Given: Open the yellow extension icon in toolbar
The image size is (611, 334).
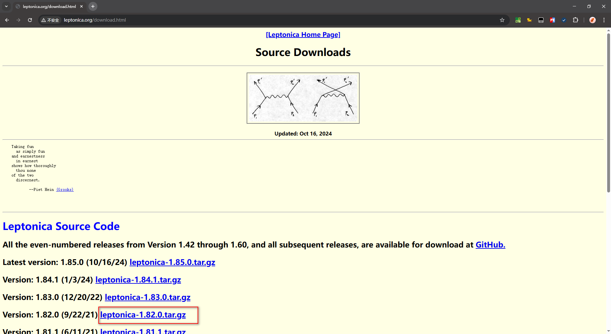Looking at the screenshot, I should pyautogui.click(x=530, y=20).
